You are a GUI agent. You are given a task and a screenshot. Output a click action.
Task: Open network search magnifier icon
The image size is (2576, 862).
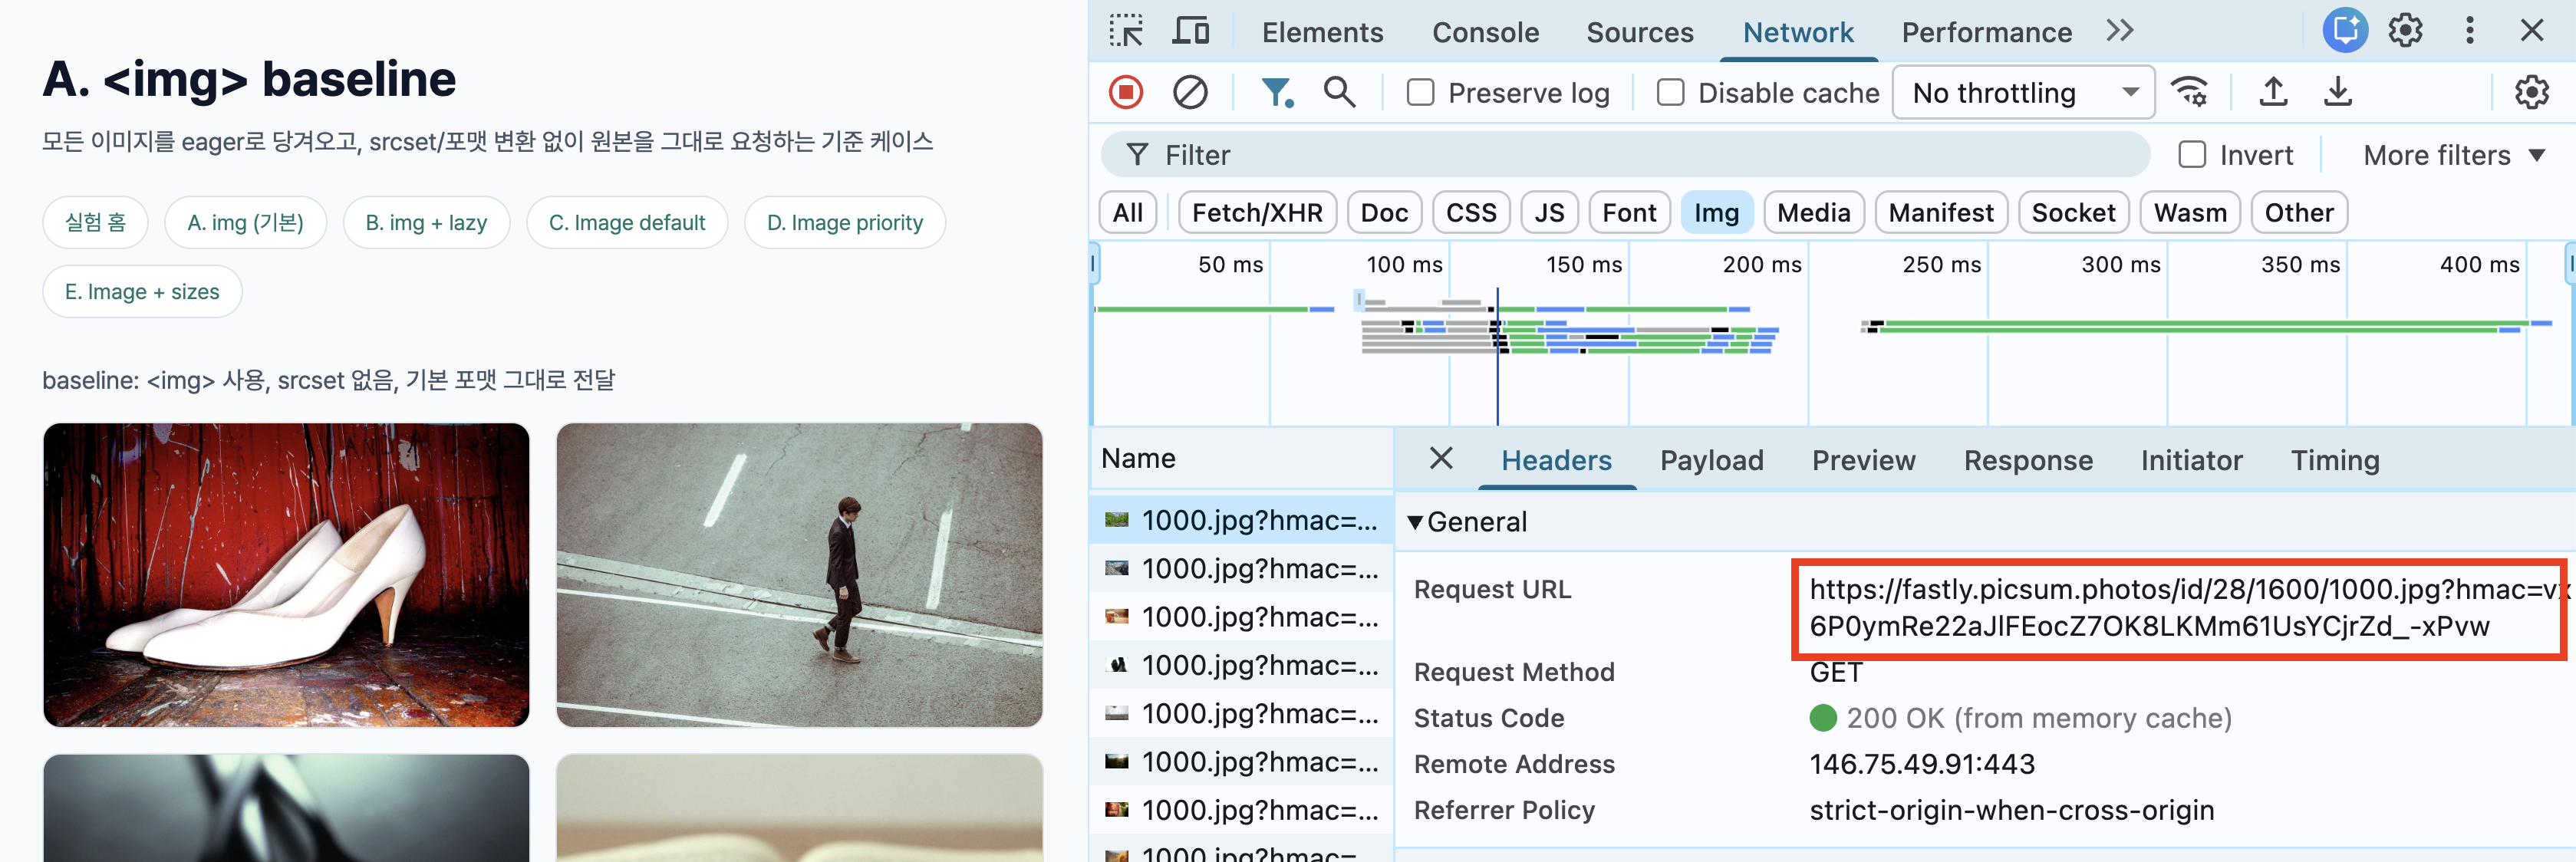pyautogui.click(x=1339, y=93)
